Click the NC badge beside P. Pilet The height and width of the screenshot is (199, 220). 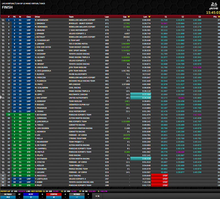click(3, 185)
